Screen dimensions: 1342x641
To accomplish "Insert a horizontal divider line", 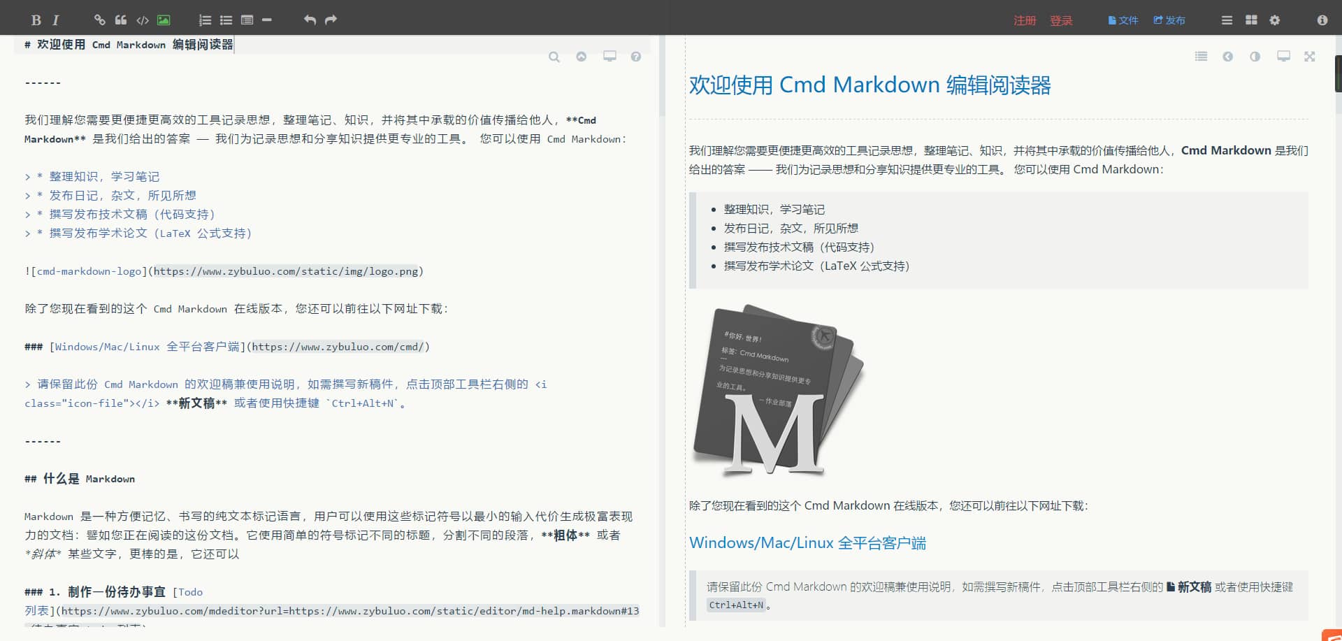I will click(266, 20).
